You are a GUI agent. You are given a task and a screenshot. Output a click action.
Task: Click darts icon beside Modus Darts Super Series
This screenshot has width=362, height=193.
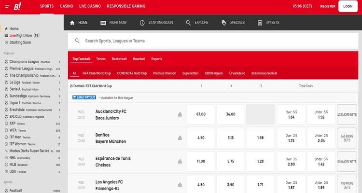[x=6, y=151]
